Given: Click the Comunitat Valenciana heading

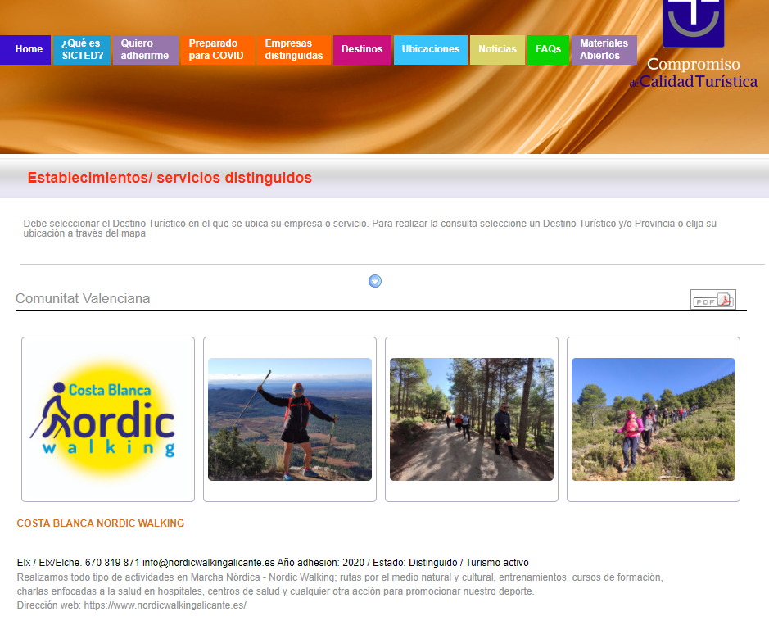Looking at the screenshot, I should [83, 298].
